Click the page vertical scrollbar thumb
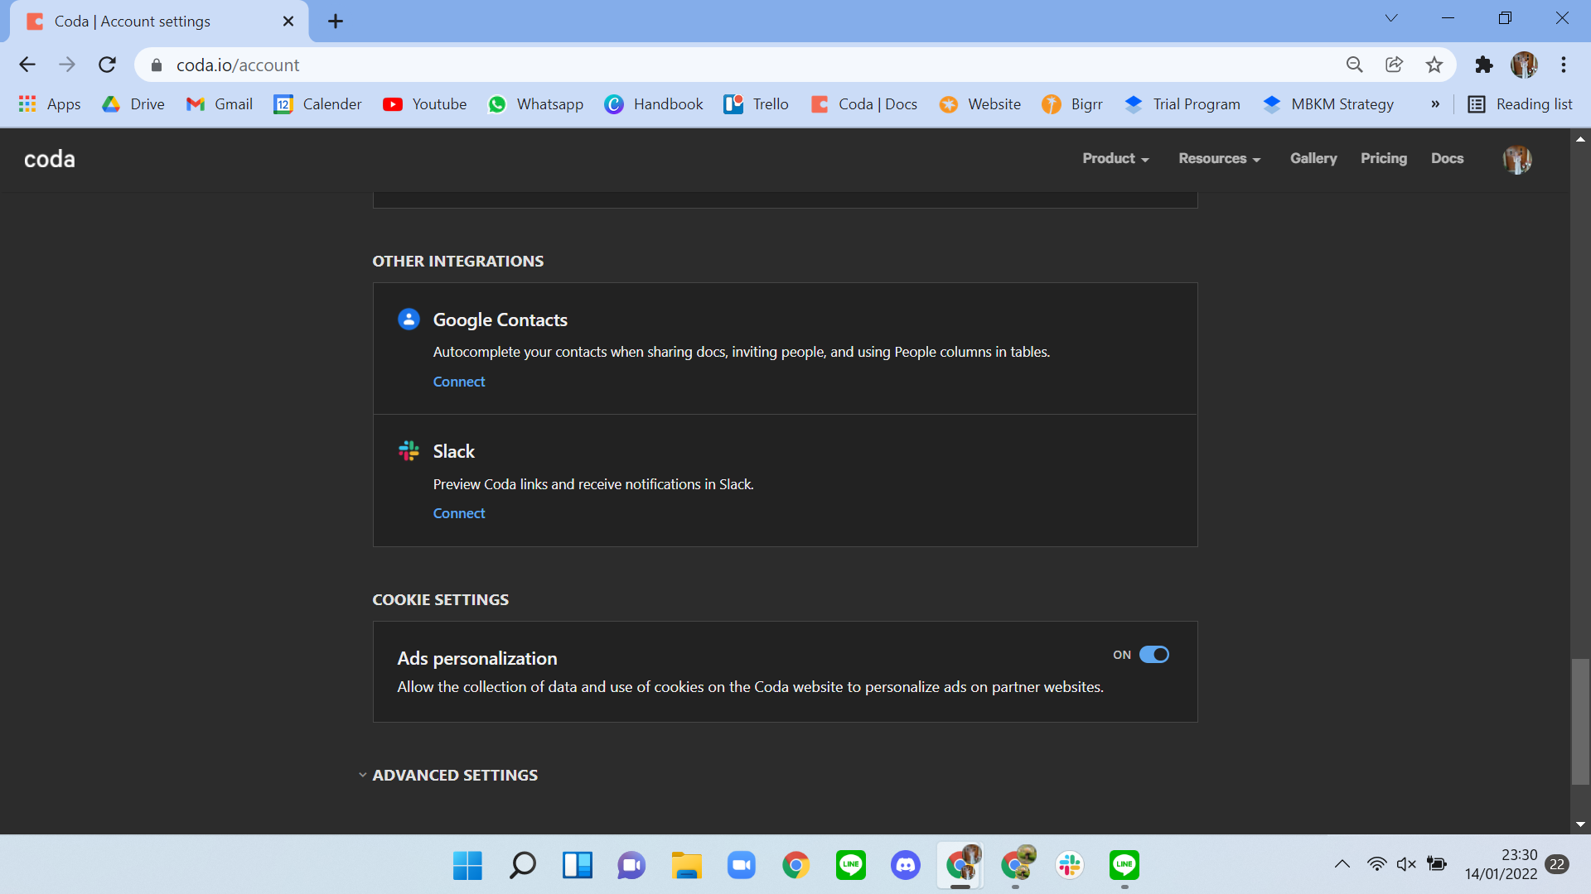 click(1580, 721)
